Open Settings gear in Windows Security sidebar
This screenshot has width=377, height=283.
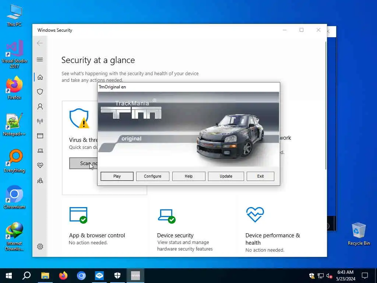[x=40, y=247]
